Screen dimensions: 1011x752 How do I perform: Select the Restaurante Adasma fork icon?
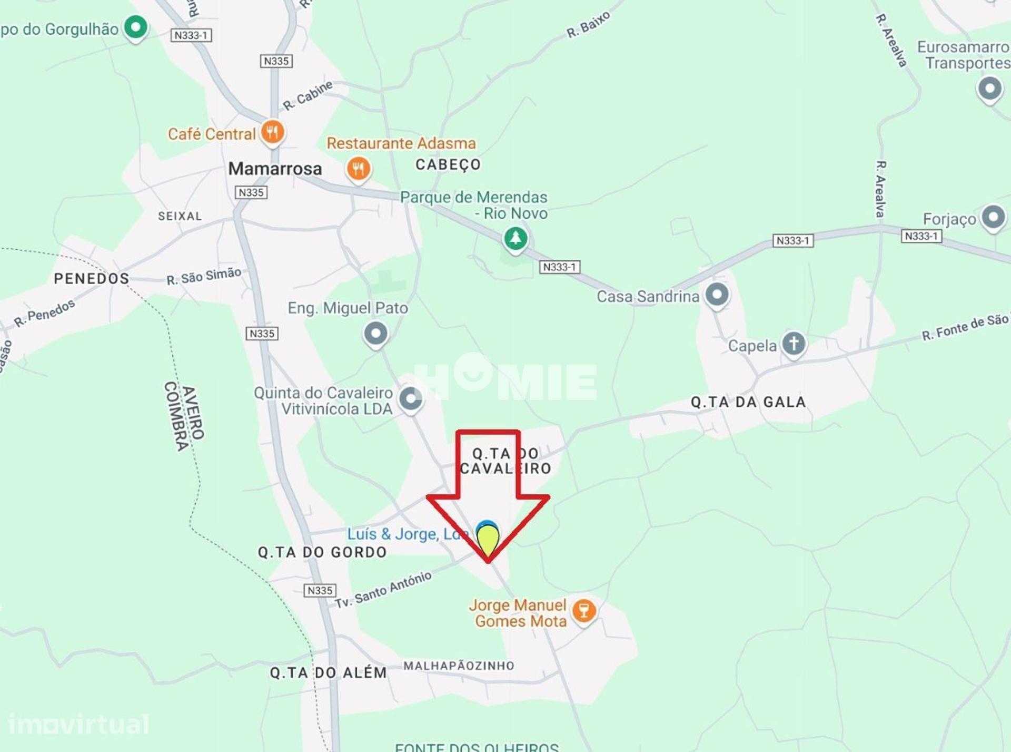[358, 169]
